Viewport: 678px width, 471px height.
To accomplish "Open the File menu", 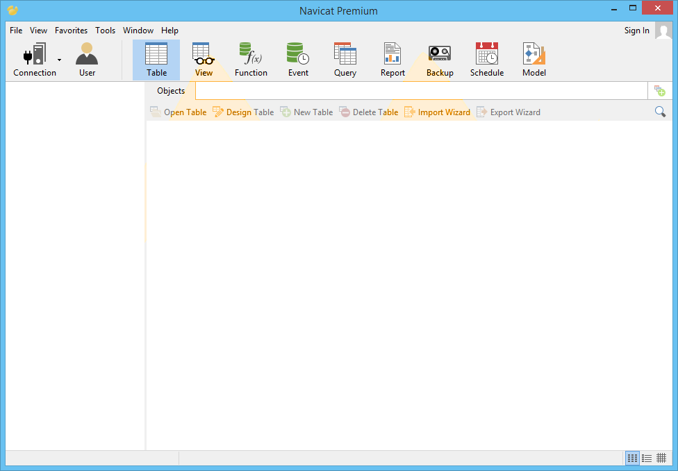I will [x=16, y=31].
